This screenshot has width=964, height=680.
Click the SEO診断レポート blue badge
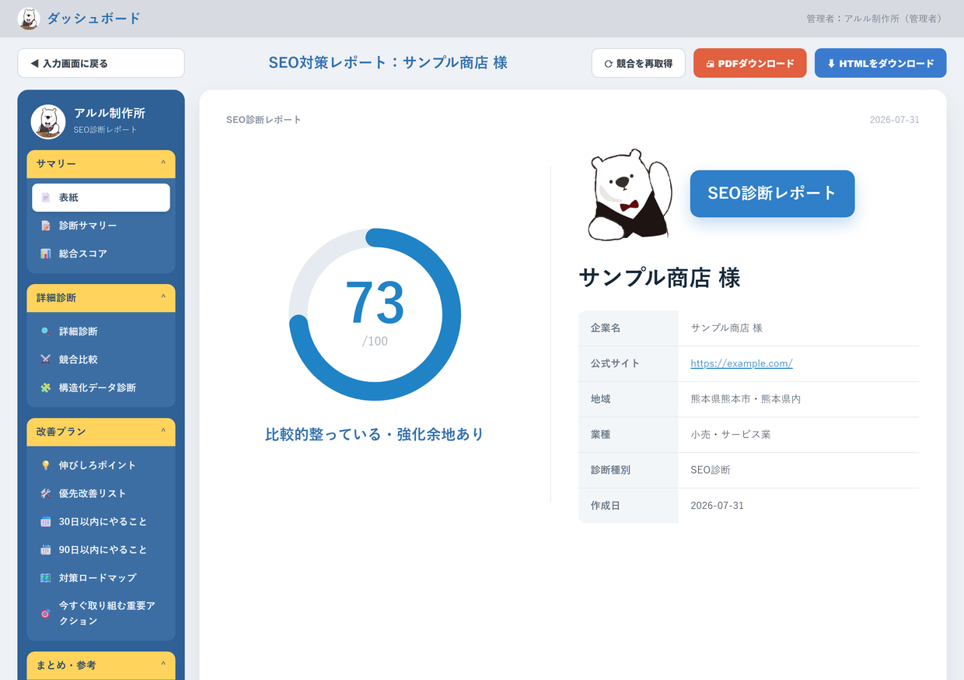click(772, 194)
